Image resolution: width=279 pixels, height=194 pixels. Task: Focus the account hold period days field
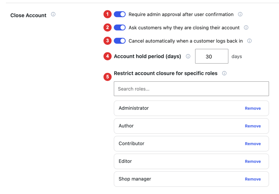tap(212, 56)
